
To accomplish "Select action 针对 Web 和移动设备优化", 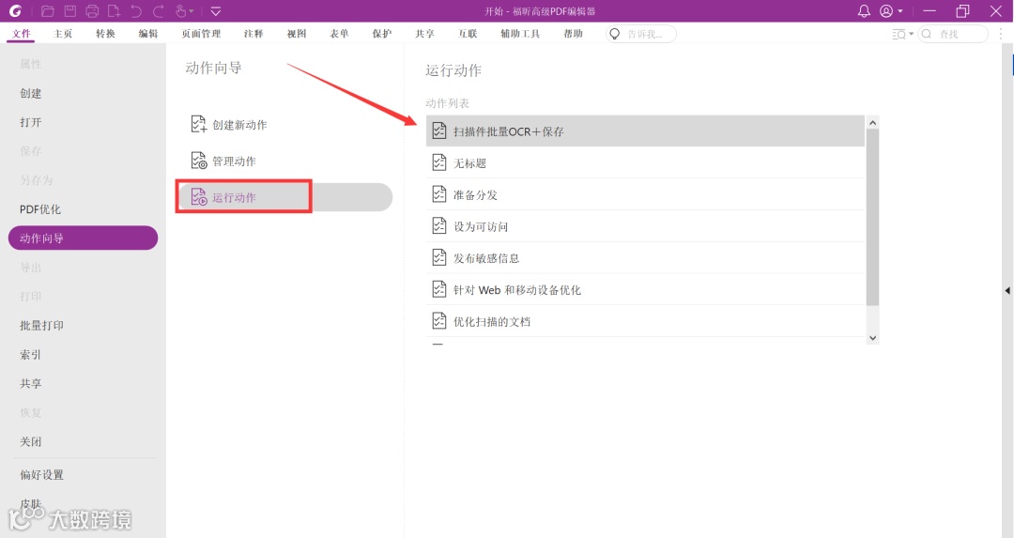I will tap(645, 290).
